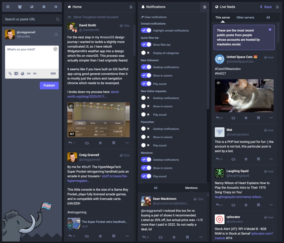
Task: Favourite David Smith's post with star
Action: [100, 143]
